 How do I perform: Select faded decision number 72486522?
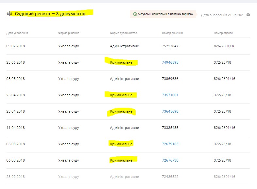coord(170,177)
